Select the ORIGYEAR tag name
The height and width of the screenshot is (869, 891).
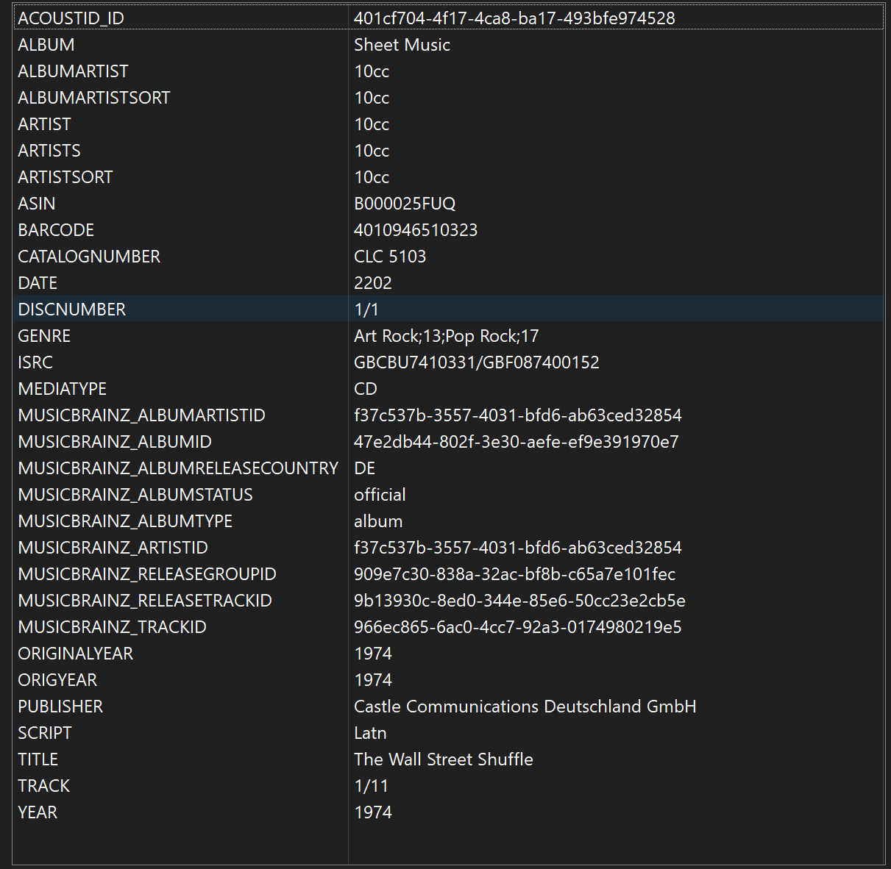coord(57,680)
